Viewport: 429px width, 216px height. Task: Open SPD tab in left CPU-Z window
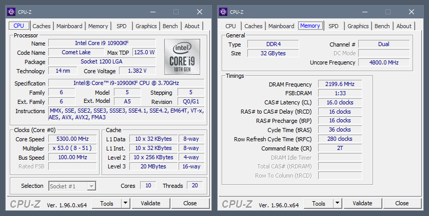point(122,26)
